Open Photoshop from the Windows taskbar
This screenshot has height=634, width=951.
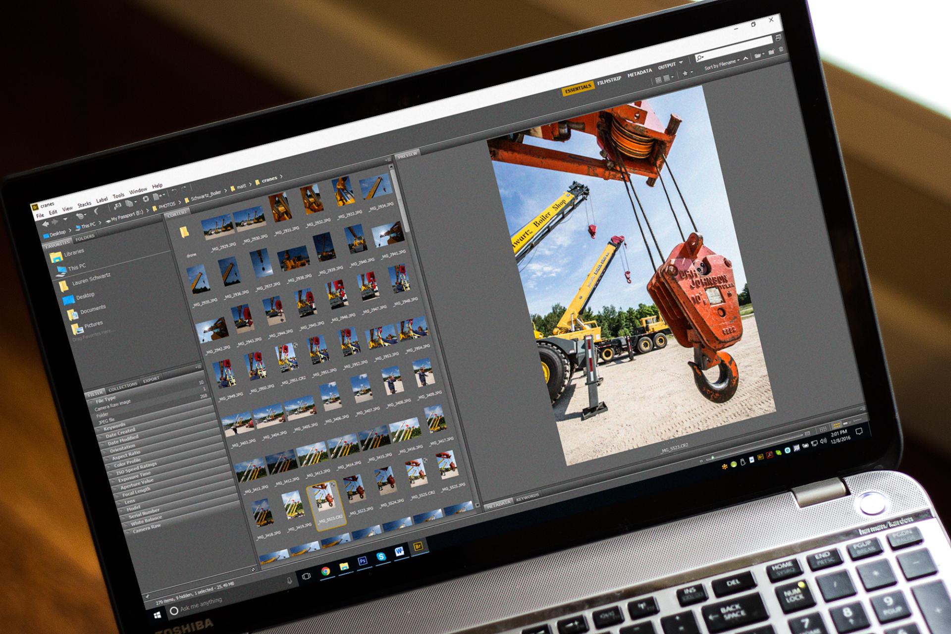[x=363, y=561]
